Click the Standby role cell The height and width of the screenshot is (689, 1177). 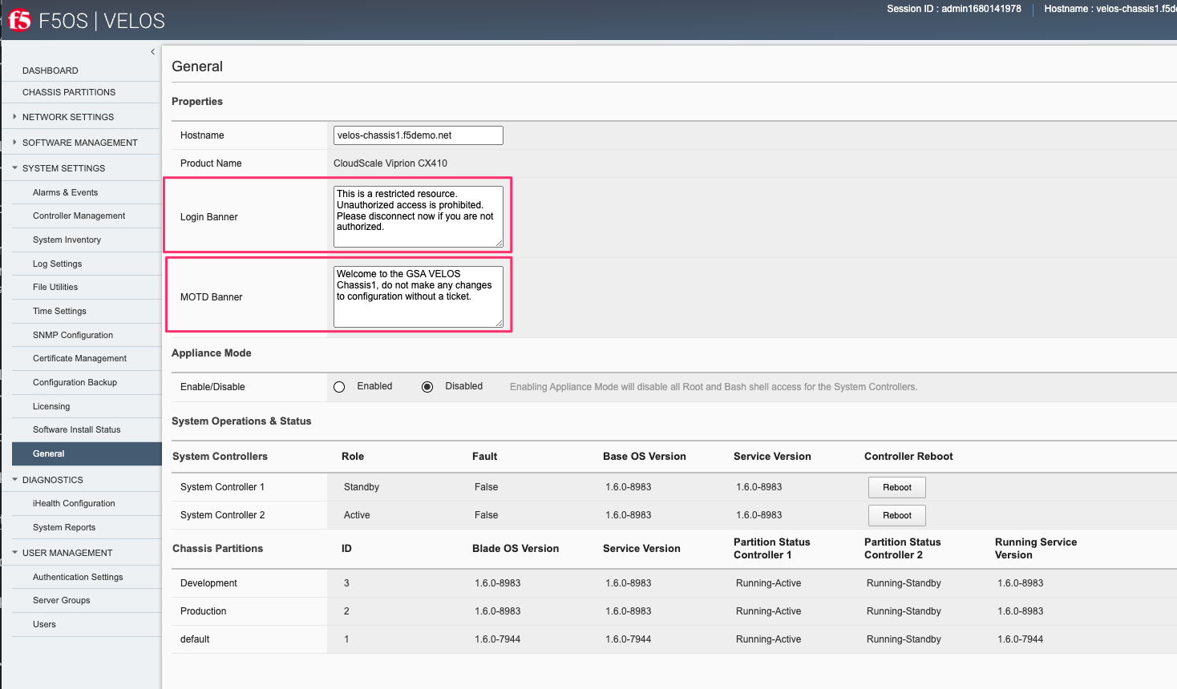pos(362,487)
